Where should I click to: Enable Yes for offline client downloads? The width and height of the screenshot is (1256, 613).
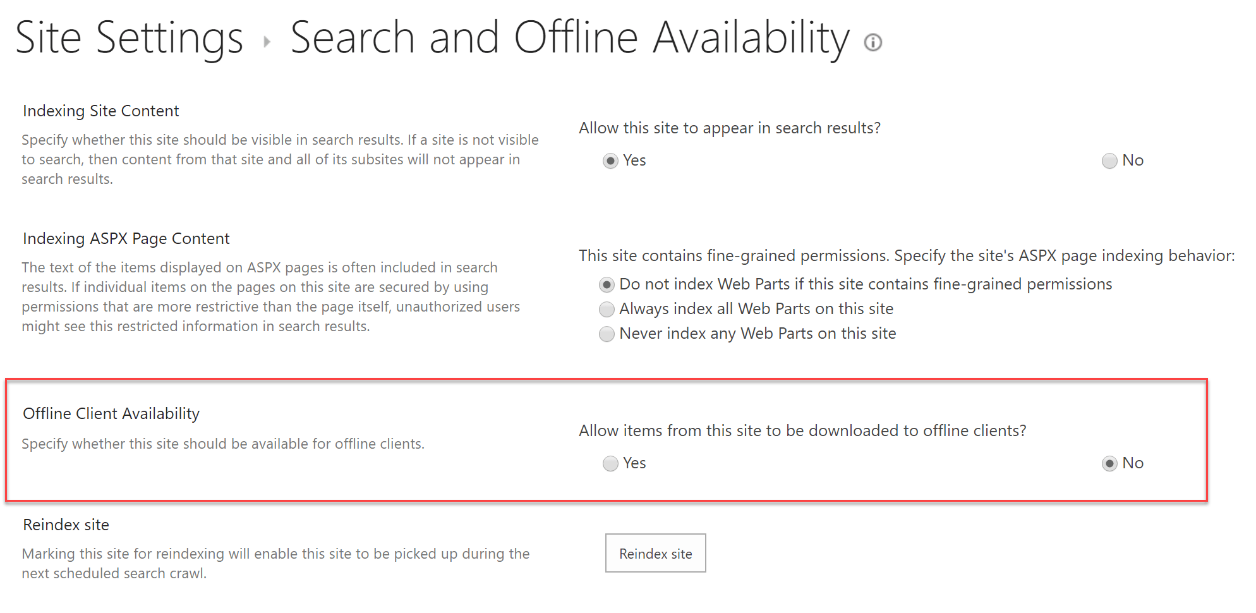pos(610,464)
